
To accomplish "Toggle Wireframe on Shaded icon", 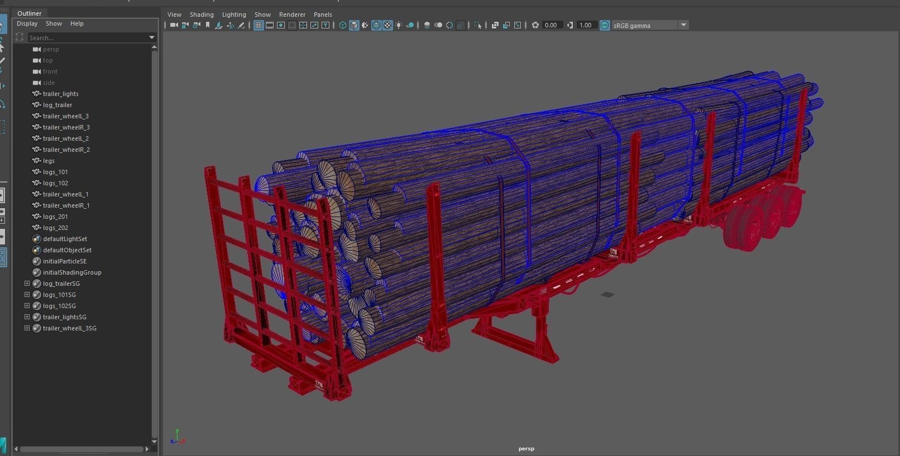I will pyautogui.click(x=376, y=25).
